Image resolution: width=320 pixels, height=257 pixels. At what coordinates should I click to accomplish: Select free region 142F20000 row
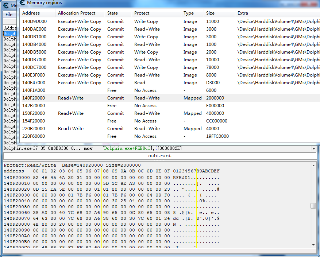(171, 106)
